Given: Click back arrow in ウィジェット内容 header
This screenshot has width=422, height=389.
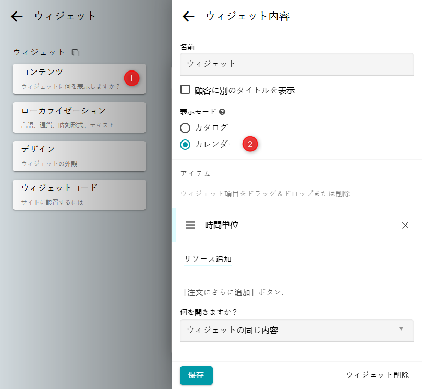Looking at the screenshot, I should tap(188, 17).
